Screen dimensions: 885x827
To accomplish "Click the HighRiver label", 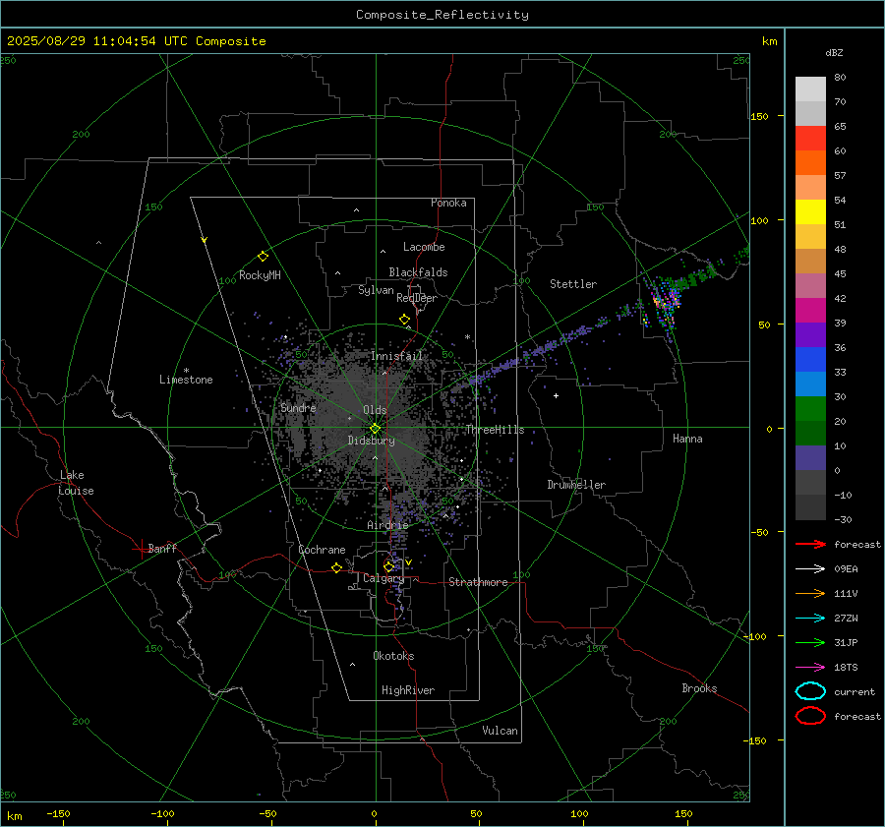I will pos(408,690).
